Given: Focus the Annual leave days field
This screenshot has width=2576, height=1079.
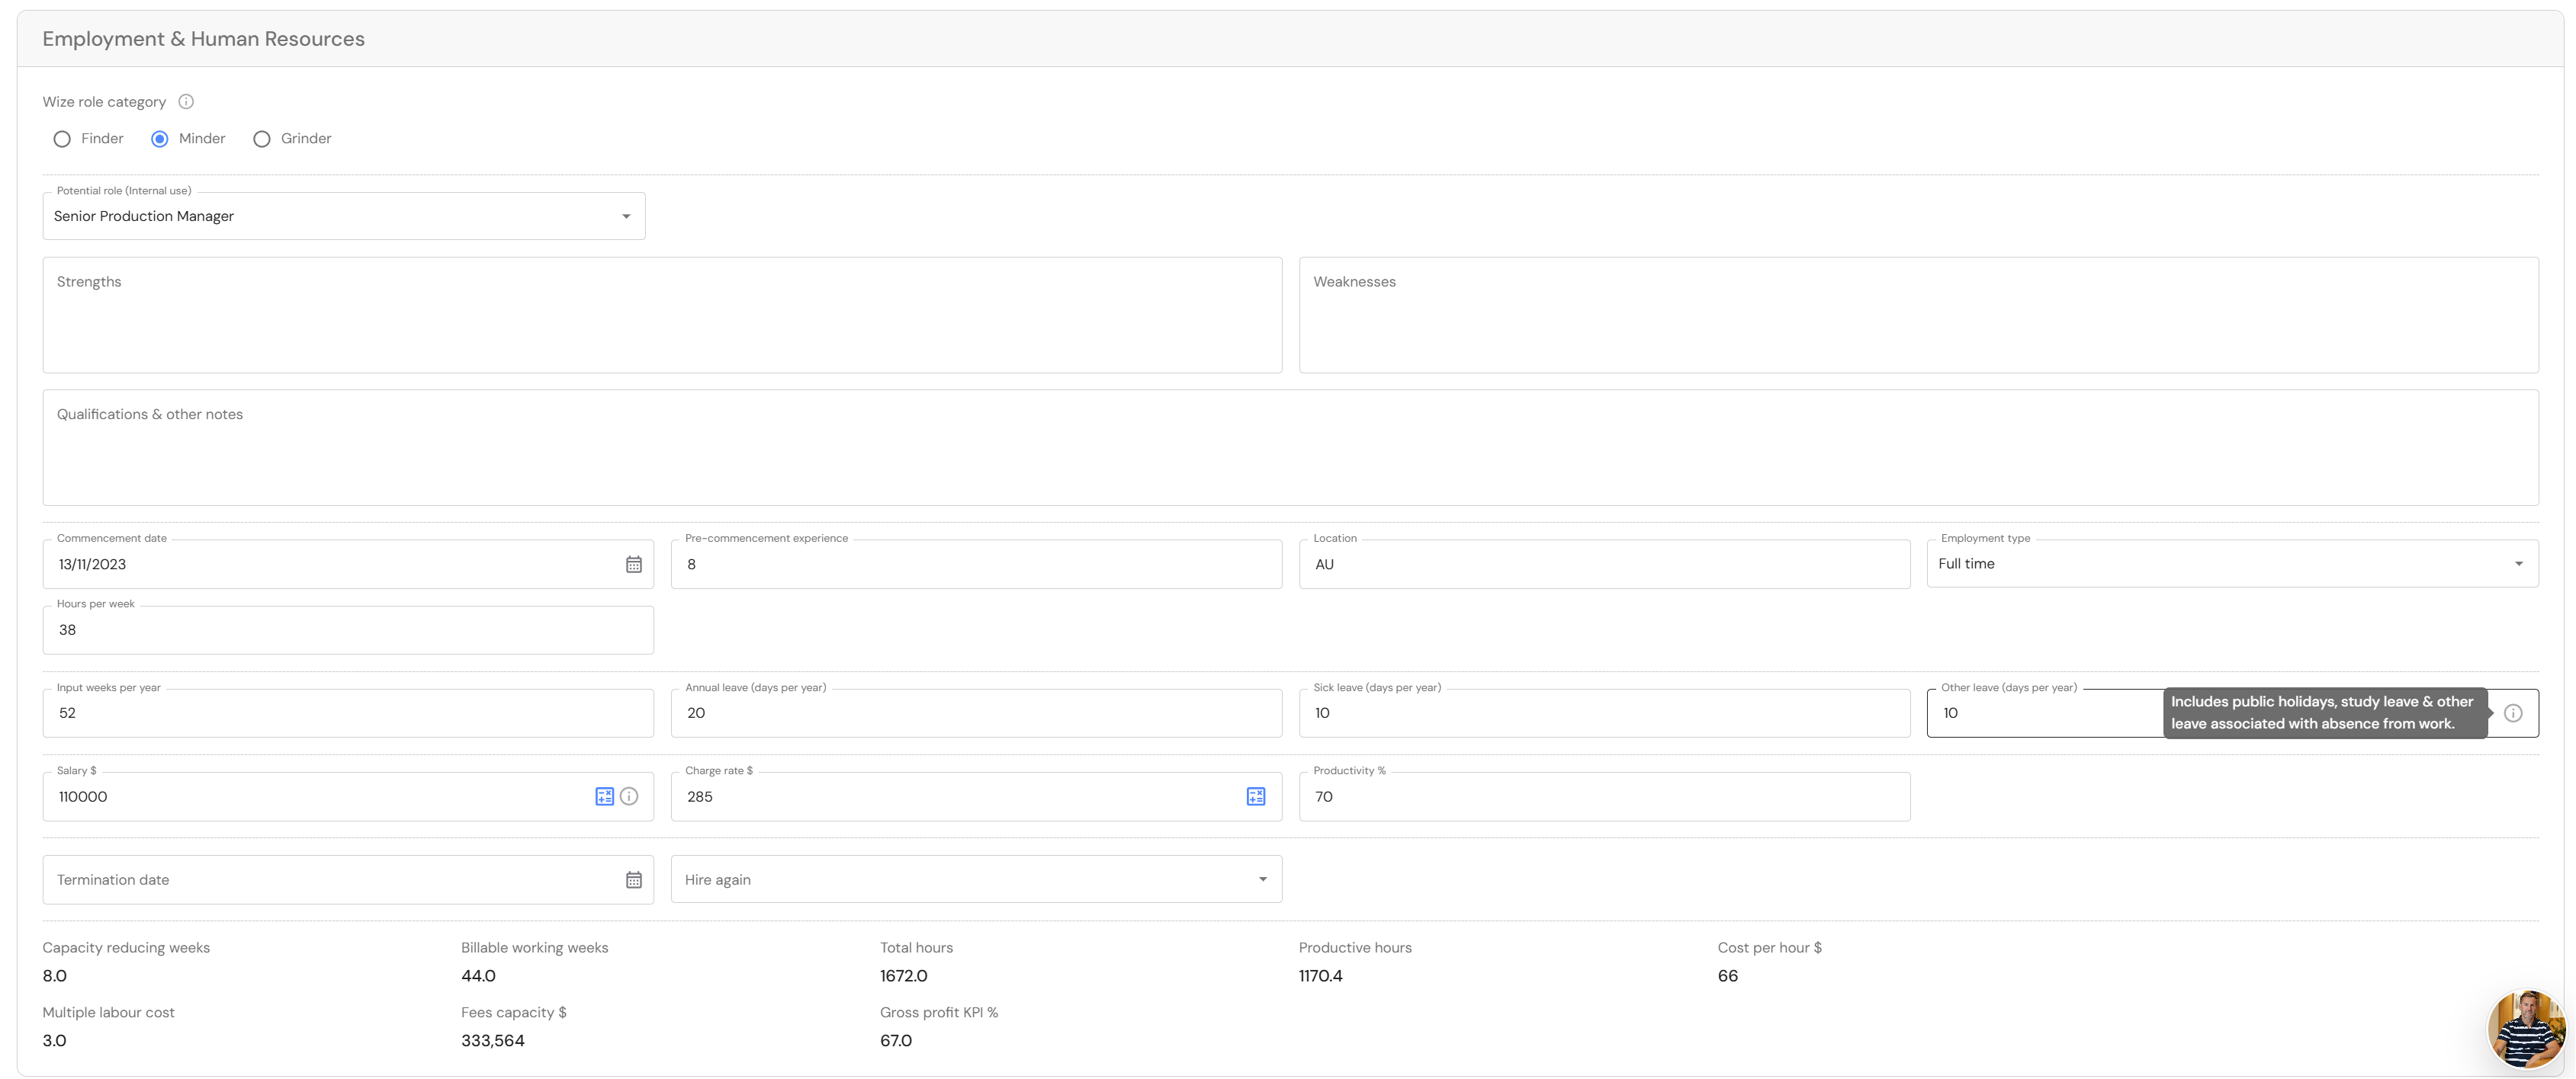Looking at the screenshot, I should tap(976, 713).
